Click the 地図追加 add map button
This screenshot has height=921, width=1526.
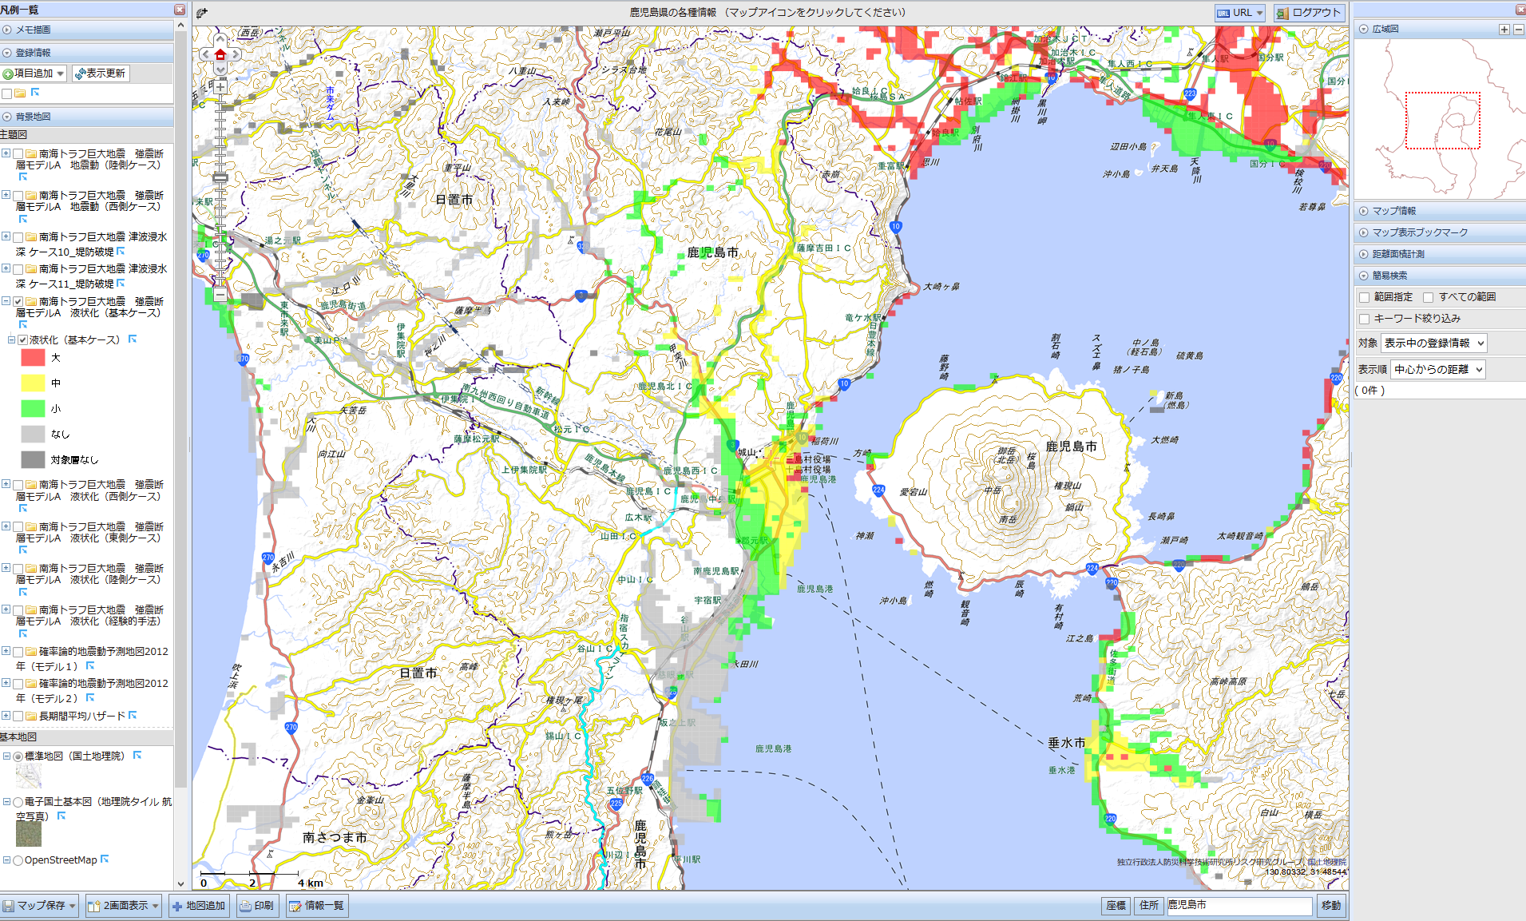coord(199,906)
